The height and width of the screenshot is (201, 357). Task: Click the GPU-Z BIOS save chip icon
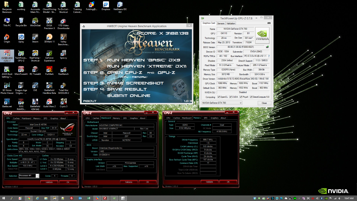point(267,47)
